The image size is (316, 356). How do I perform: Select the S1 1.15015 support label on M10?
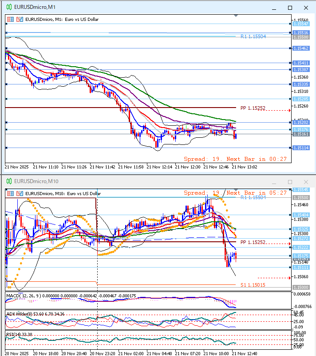tap(253, 285)
